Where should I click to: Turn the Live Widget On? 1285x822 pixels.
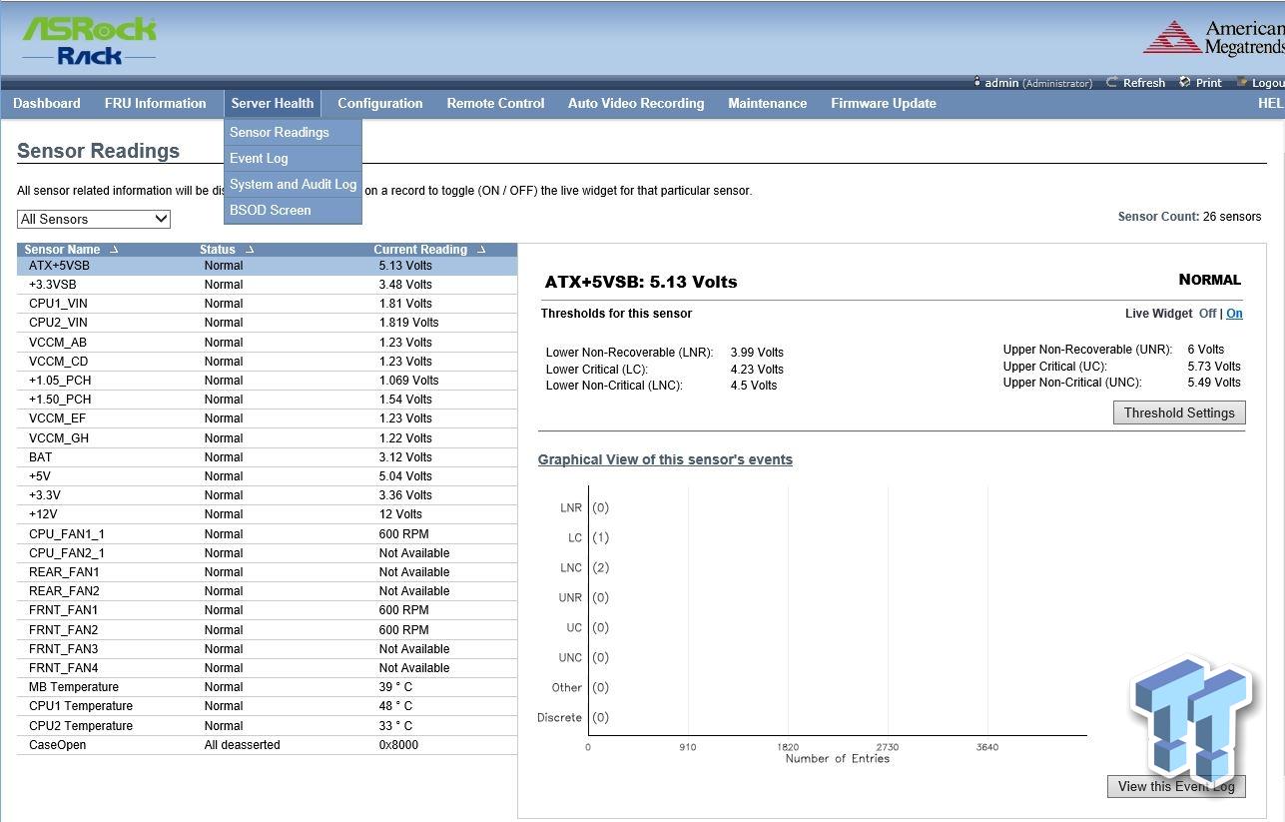coord(1234,314)
